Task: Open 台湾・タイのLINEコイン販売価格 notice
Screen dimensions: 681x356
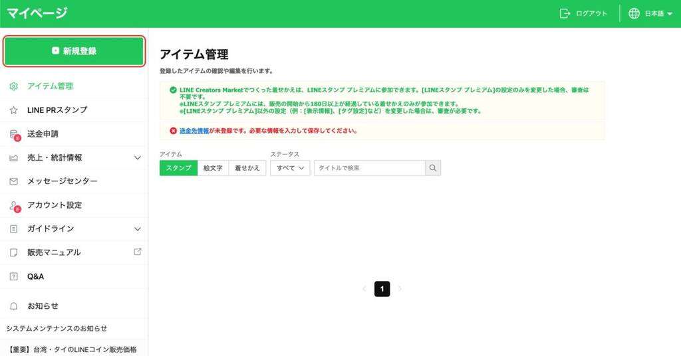Action: pos(72,349)
